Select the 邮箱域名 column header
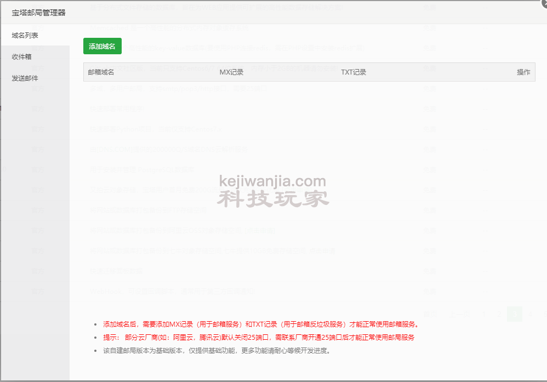The width and height of the screenshot is (547, 382). tap(101, 72)
